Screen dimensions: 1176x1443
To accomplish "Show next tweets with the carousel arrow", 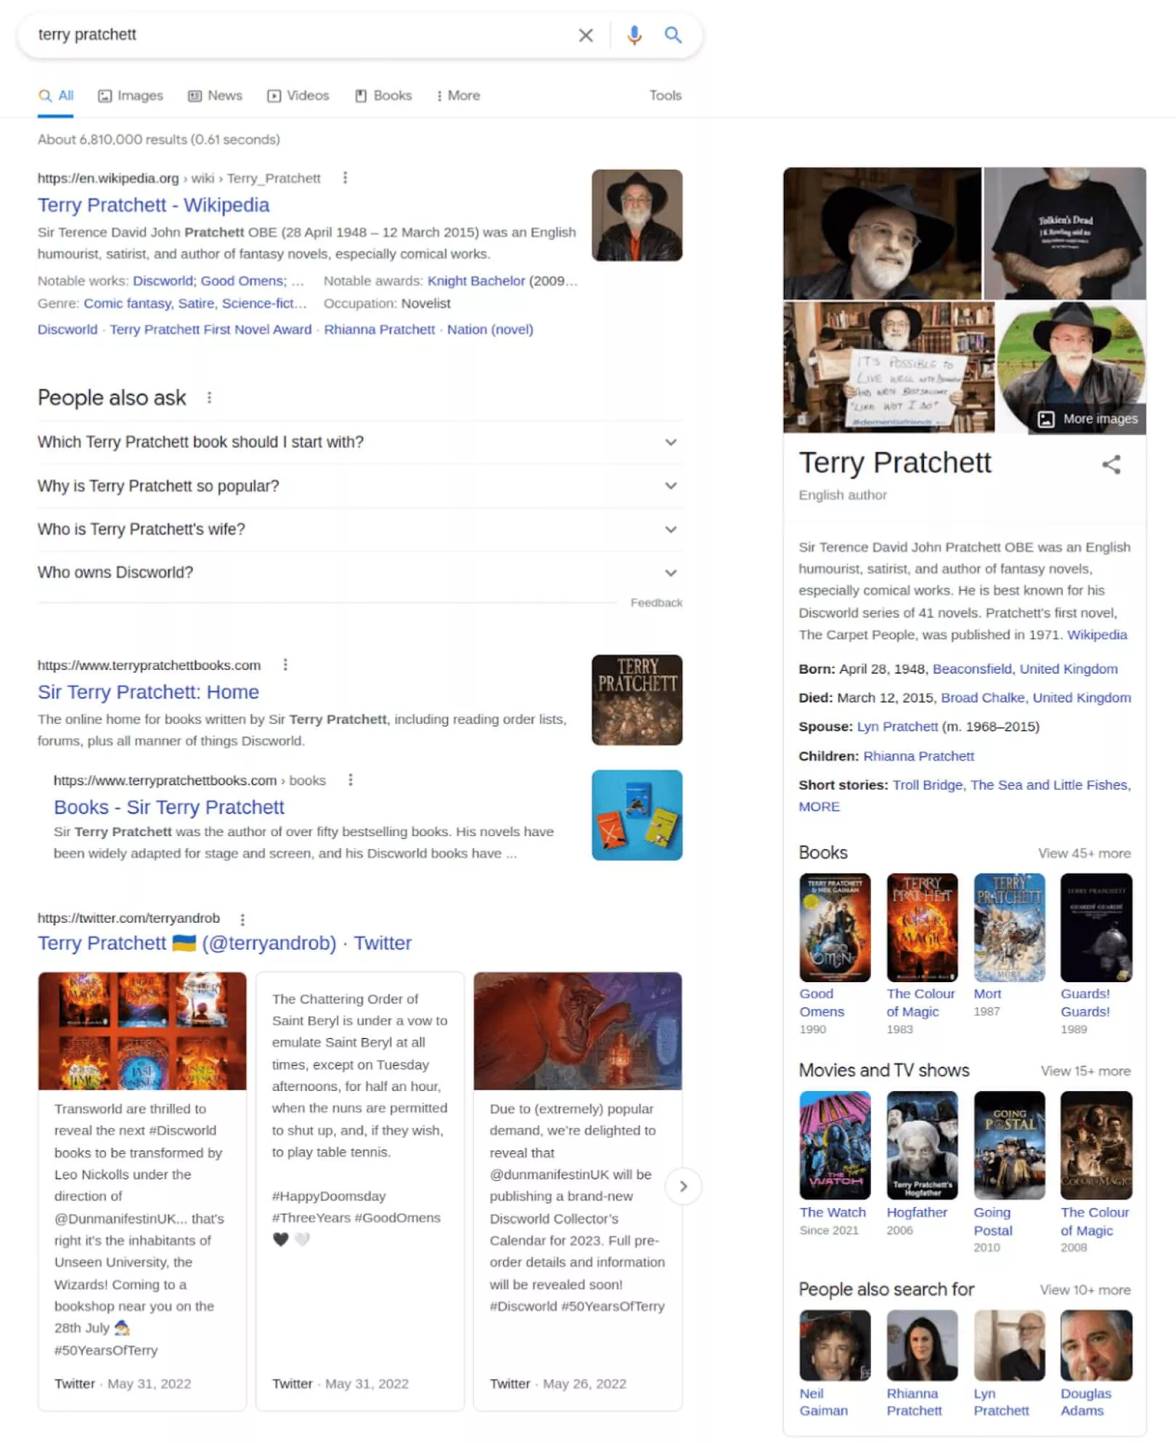I will click(683, 1186).
